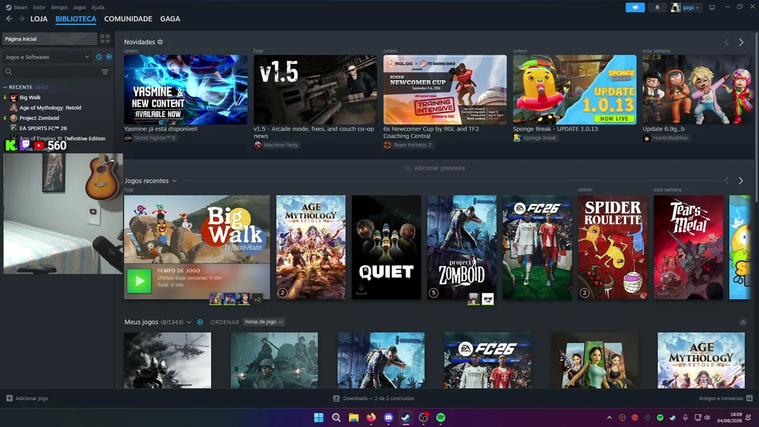
Task: Switch library to grid collections view
Action: [x=105, y=39]
